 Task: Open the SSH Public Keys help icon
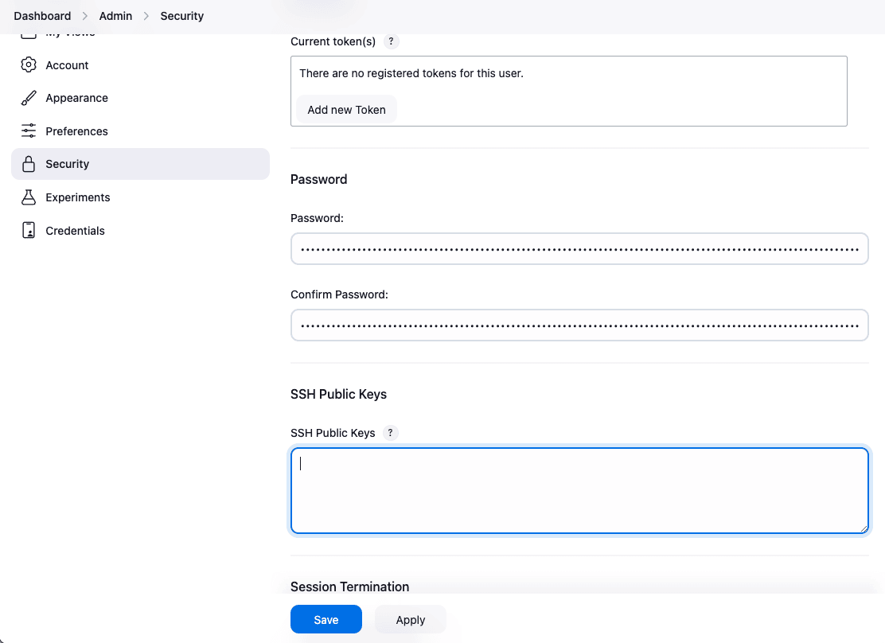click(x=390, y=433)
